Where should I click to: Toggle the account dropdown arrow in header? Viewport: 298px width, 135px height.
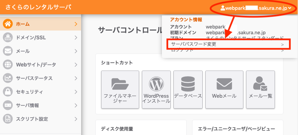[290, 8]
